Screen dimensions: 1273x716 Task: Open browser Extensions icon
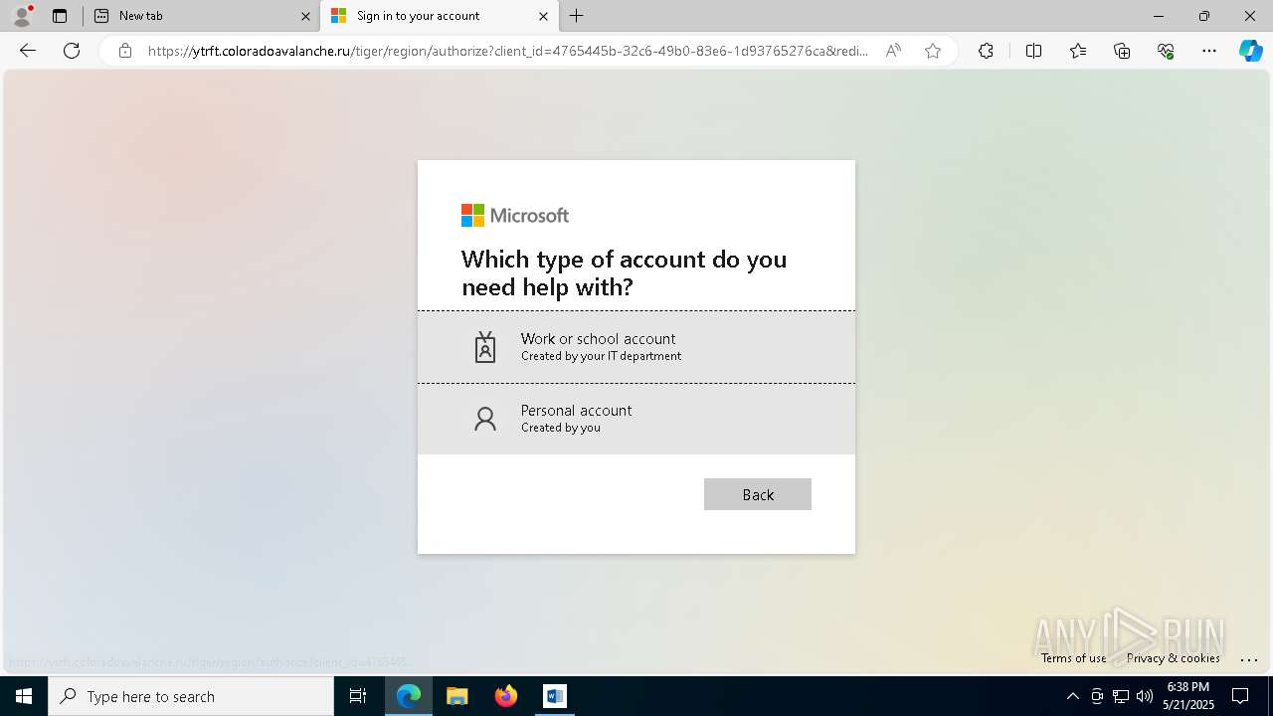[986, 51]
